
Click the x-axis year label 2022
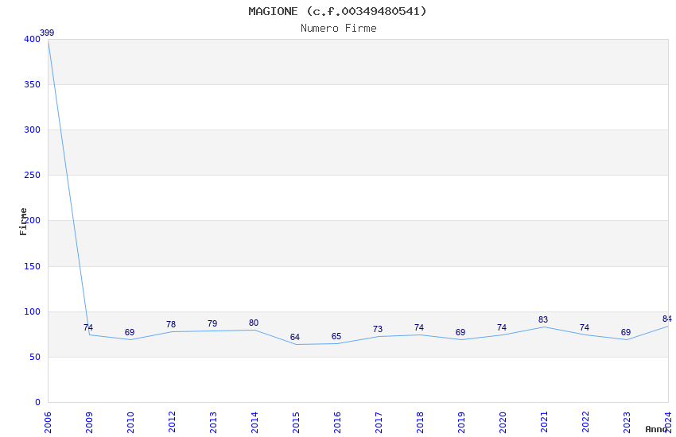(x=586, y=422)
